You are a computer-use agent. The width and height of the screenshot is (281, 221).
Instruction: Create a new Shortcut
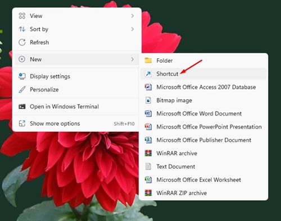click(x=203, y=74)
